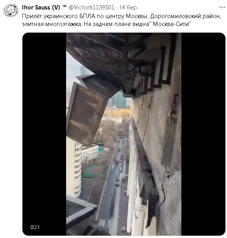227x238 pixels.
Task: Click the left black letterbox of video
Action: tap(44, 134)
